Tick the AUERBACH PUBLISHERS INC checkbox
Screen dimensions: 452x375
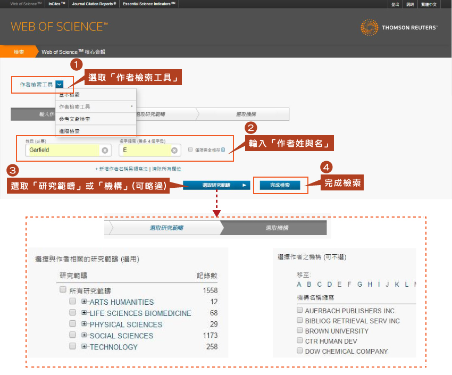tap(300, 310)
